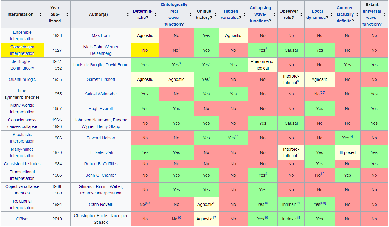The height and width of the screenshot is (227, 389).
Task: Follow footnote 58 in Time-symmetric theories row
Action: [x=322, y=93]
